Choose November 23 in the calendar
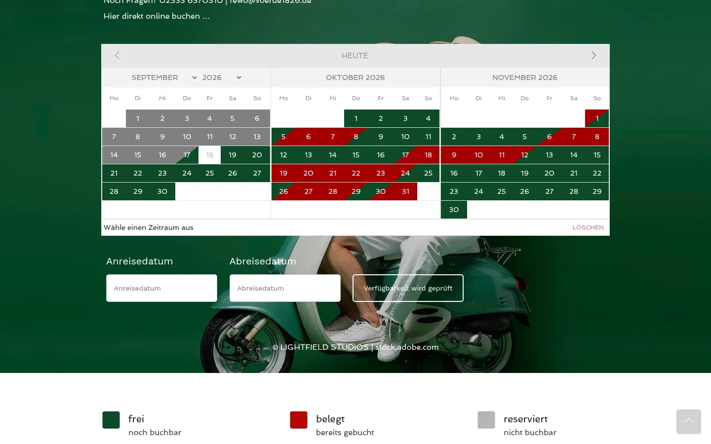 pos(454,191)
